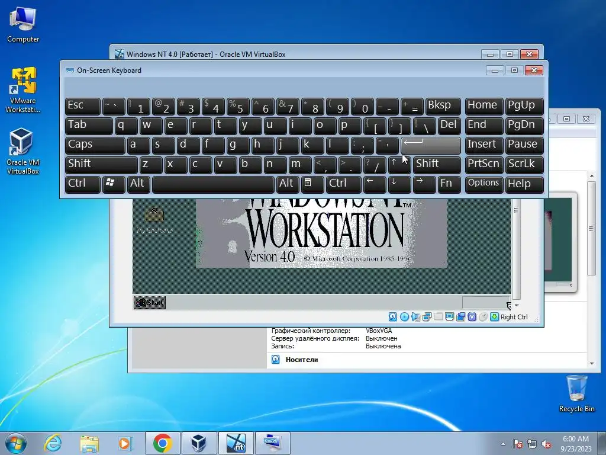Click the audio speaker icon in VirtualBox status bar
The height and width of the screenshot is (455, 606).
coord(415,317)
